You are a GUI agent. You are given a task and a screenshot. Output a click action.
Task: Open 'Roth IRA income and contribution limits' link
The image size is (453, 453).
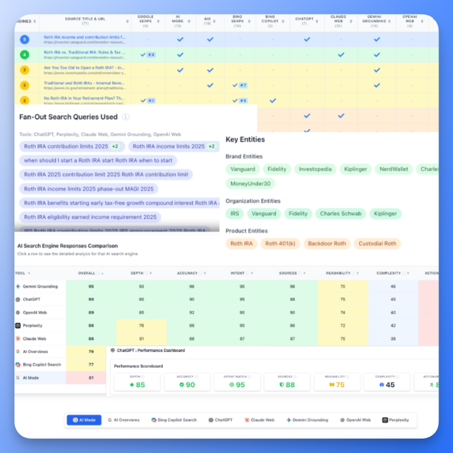[x=84, y=37]
